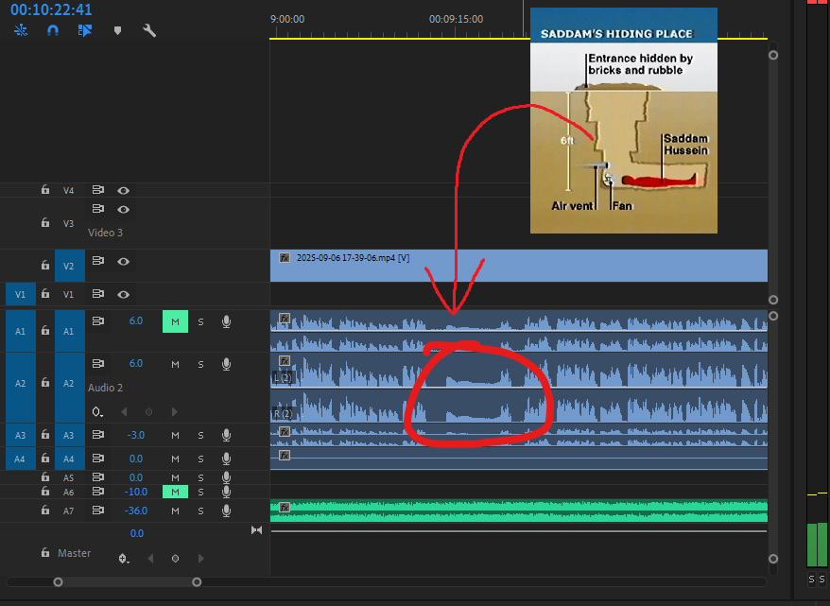Screen dimensions: 830x606
Task: Add a marker using the marker icon
Action: pyautogui.click(x=116, y=29)
